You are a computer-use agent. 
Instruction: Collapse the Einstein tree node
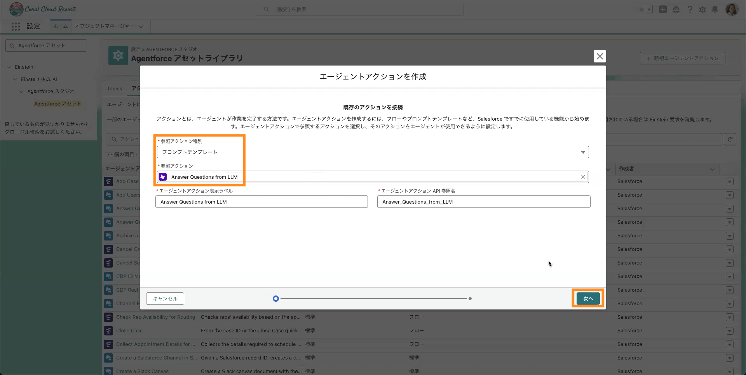pyautogui.click(x=9, y=67)
